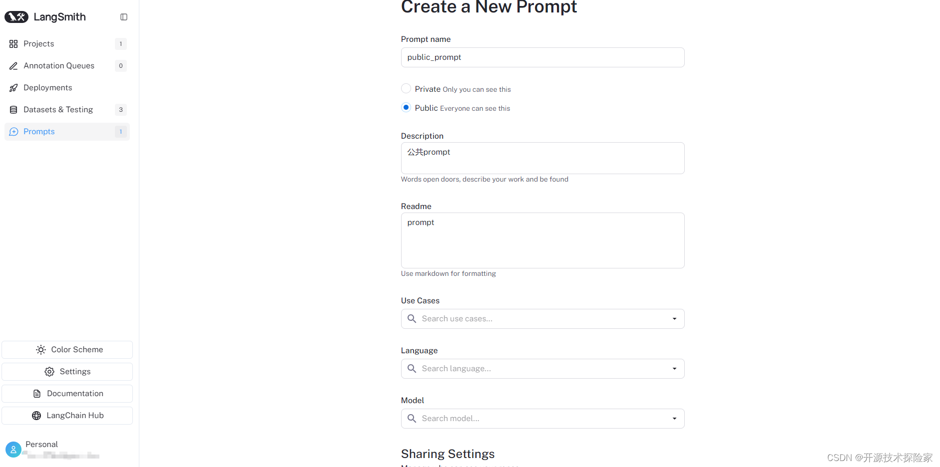This screenshot has height=467, width=940.
Task: Click the LangSmith logo icon
Action: point(16,17)
